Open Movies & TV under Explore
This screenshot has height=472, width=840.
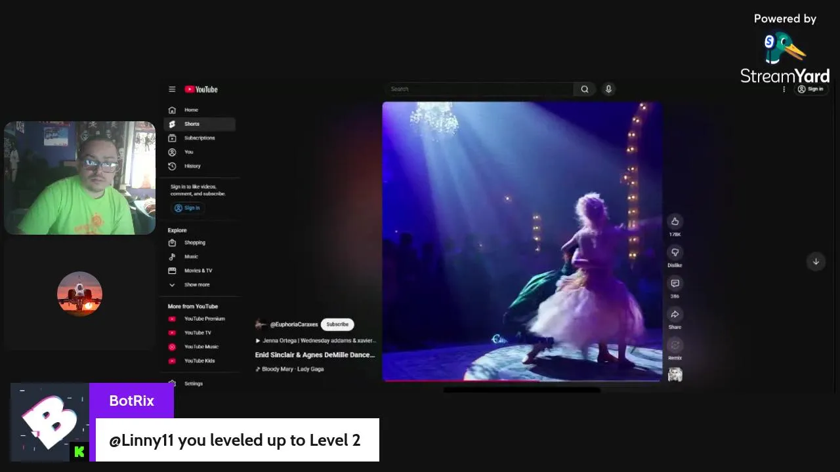(x=199, y=271)
